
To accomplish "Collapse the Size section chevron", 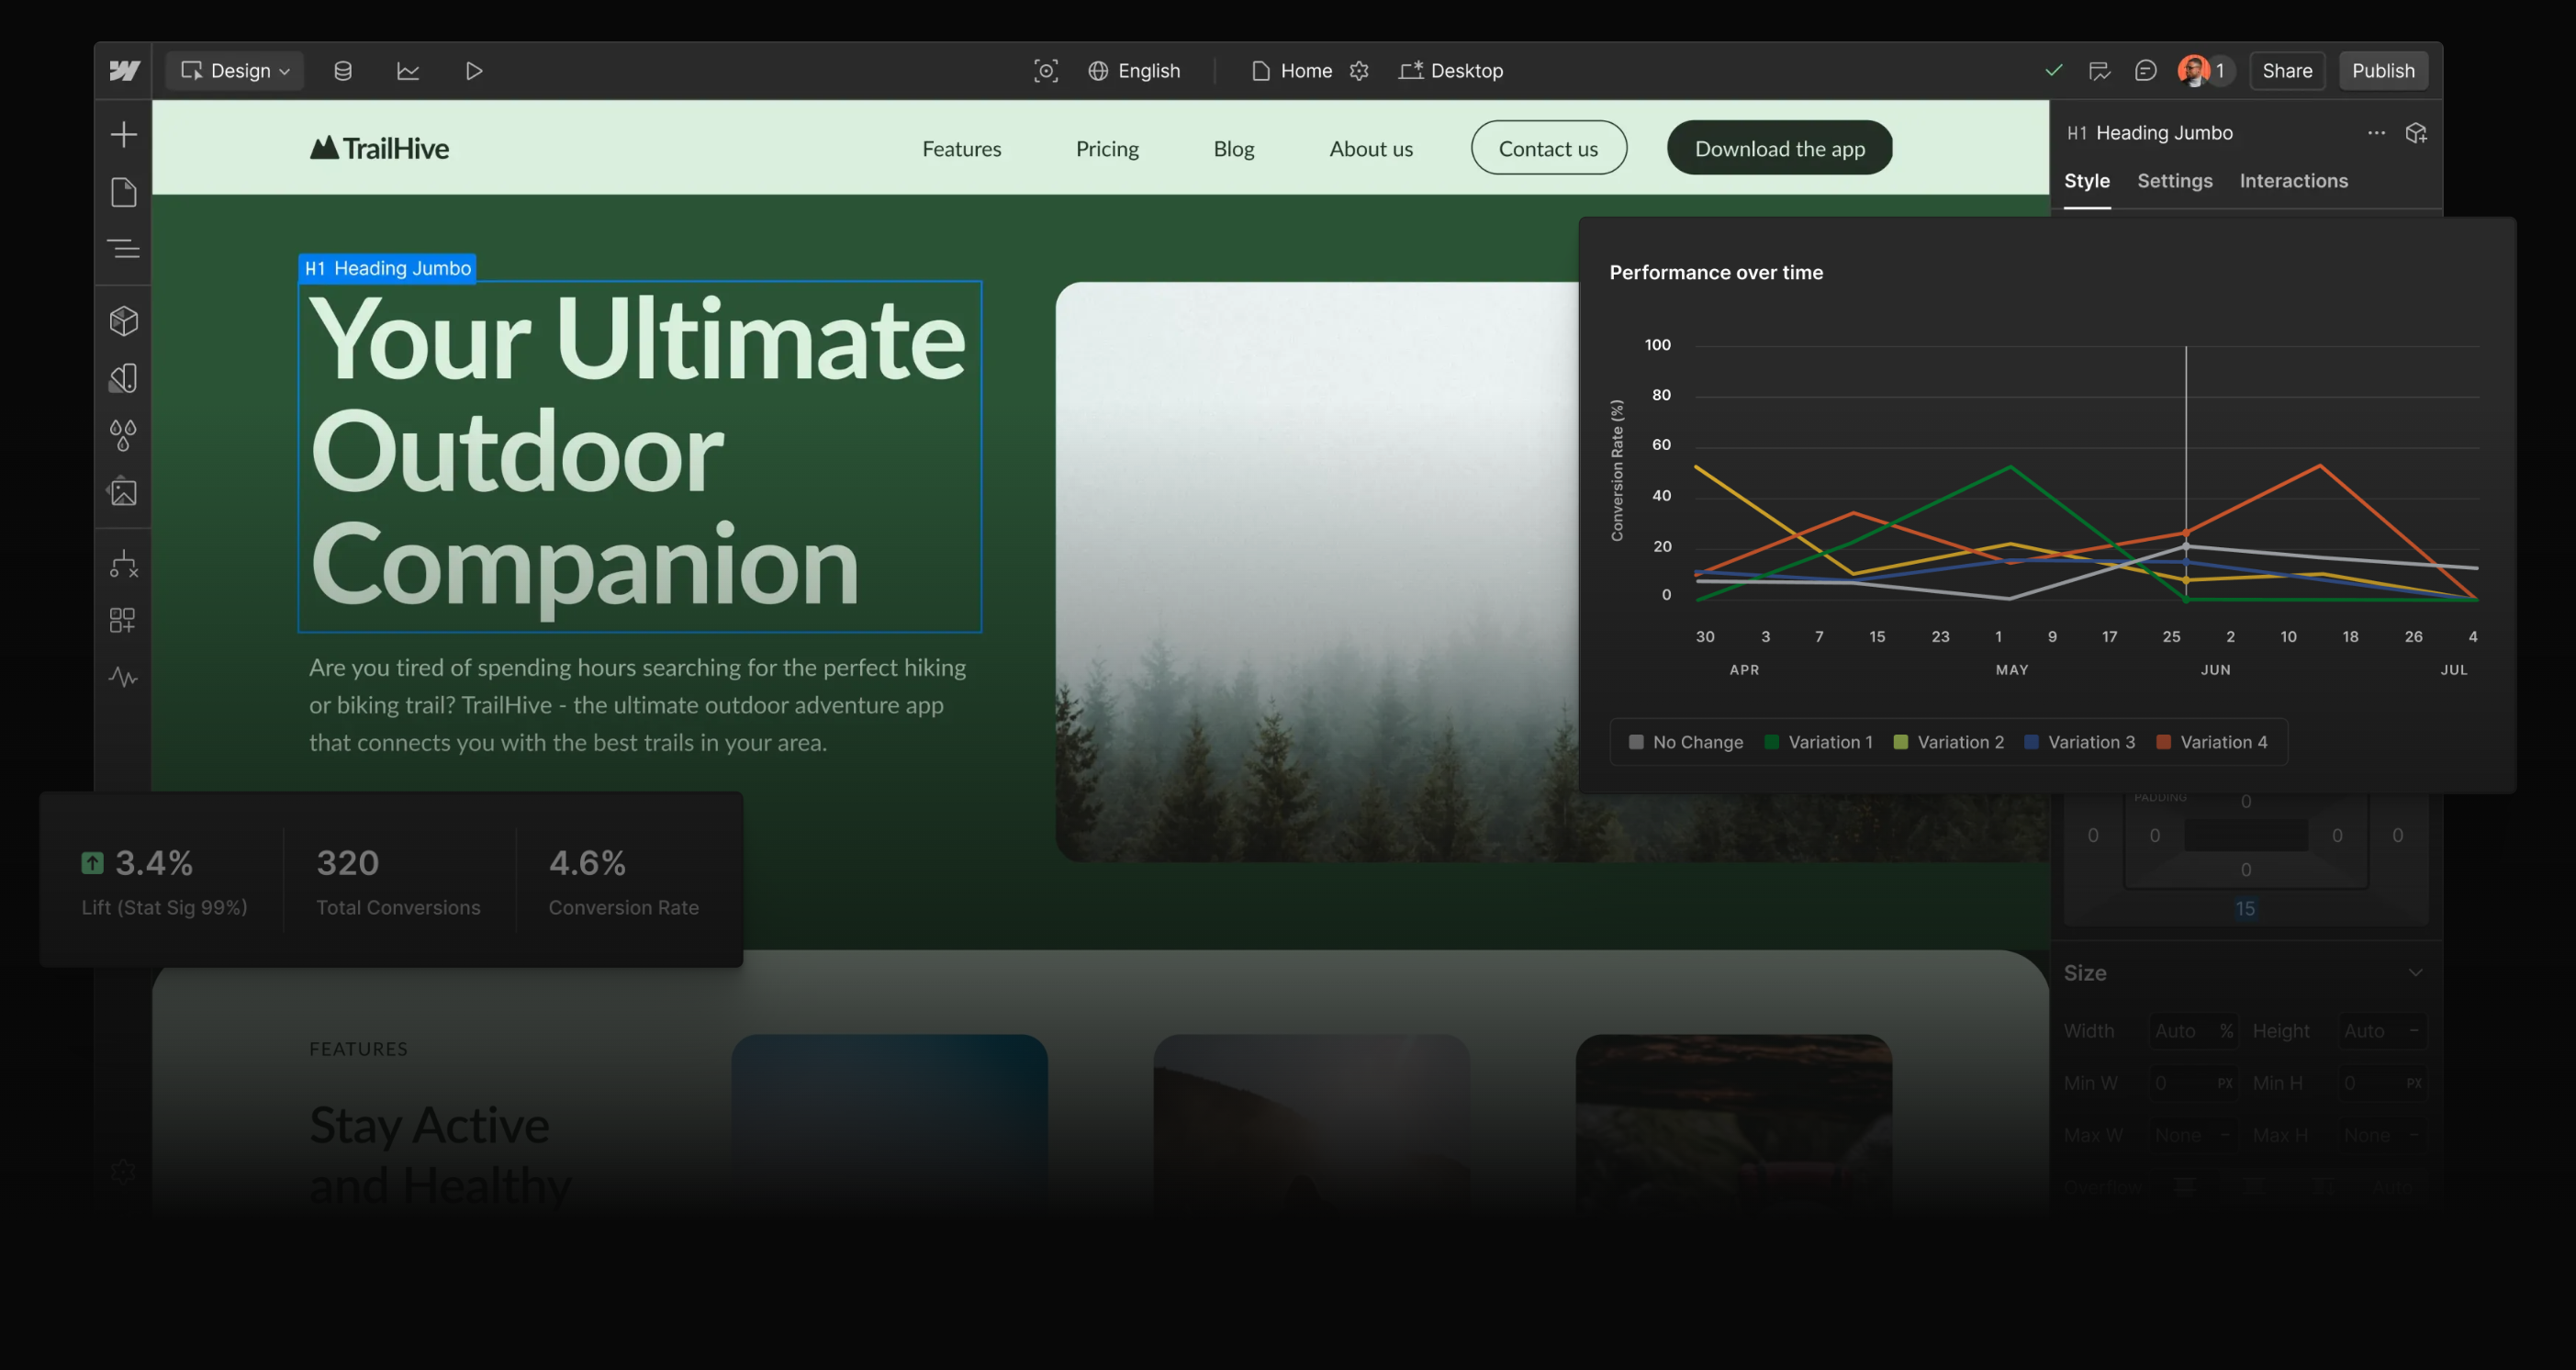I will coord(2416,973).
